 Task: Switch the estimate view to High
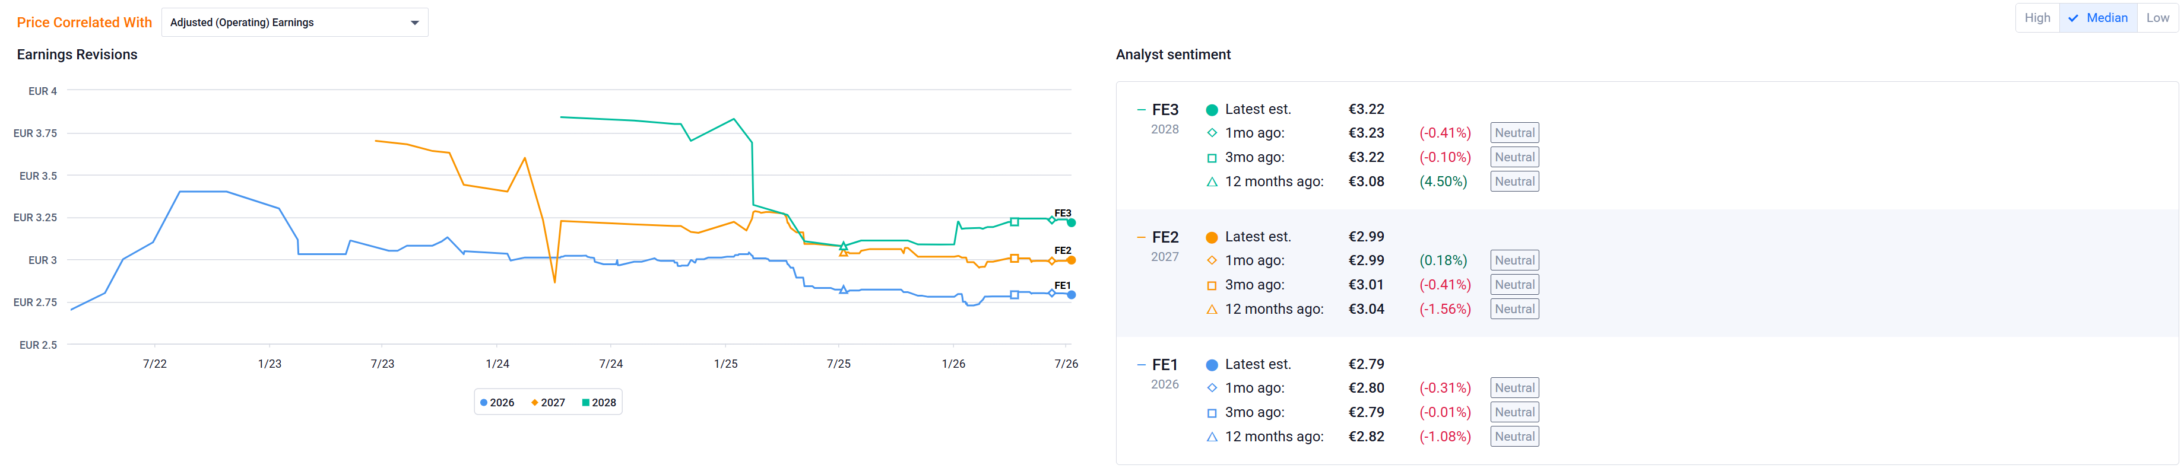2036,18
